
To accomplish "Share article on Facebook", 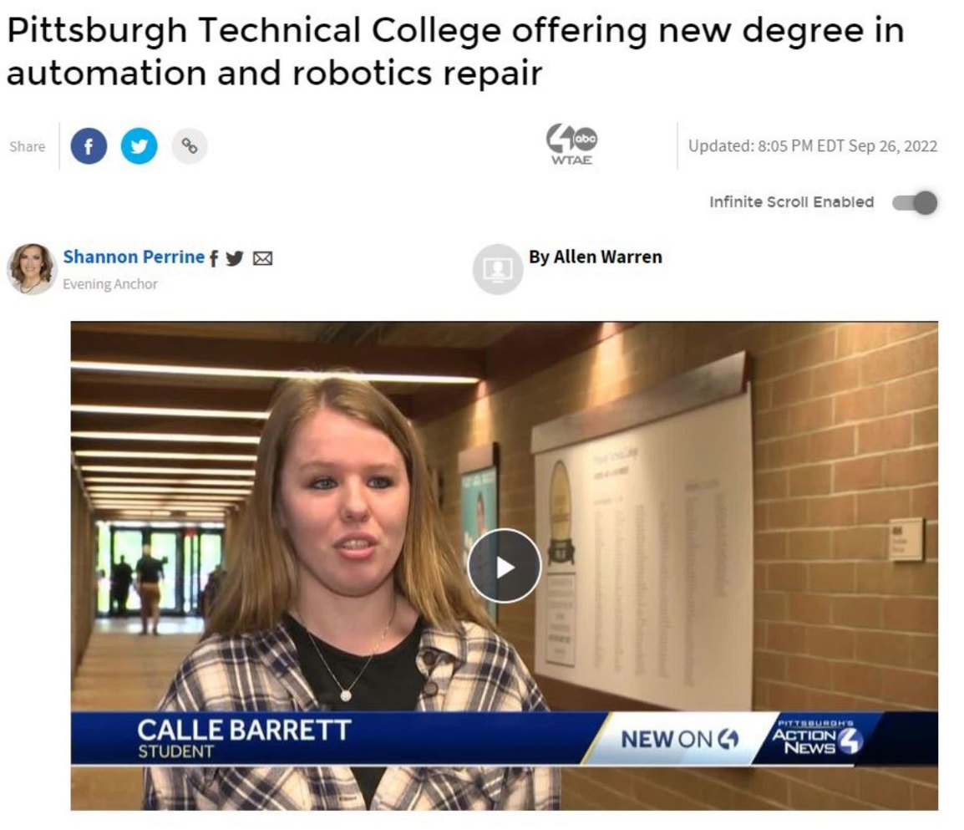I will tap(89, 146).
